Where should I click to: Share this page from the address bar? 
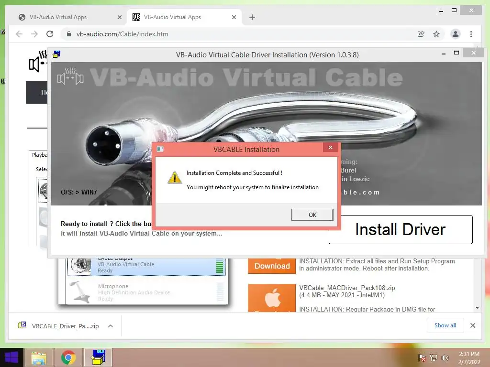[x=421, y=34]
